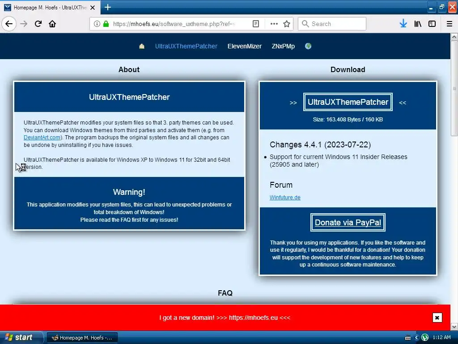458x344 pixels.
Task: Toggle the sidebar view icon
Action: point(432,24)
